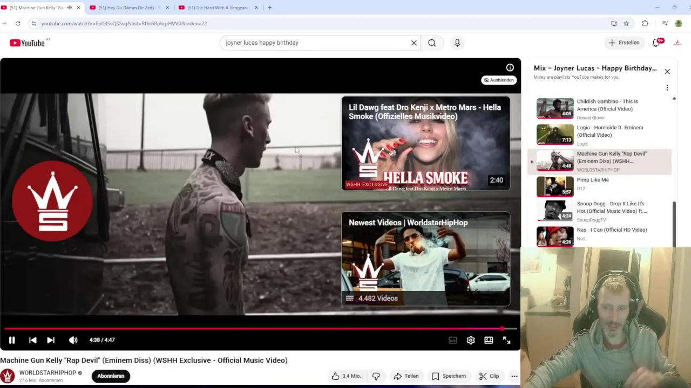Close the Mix playlist panel
Screen dimensions: 691x388
(x=667, y=72)
